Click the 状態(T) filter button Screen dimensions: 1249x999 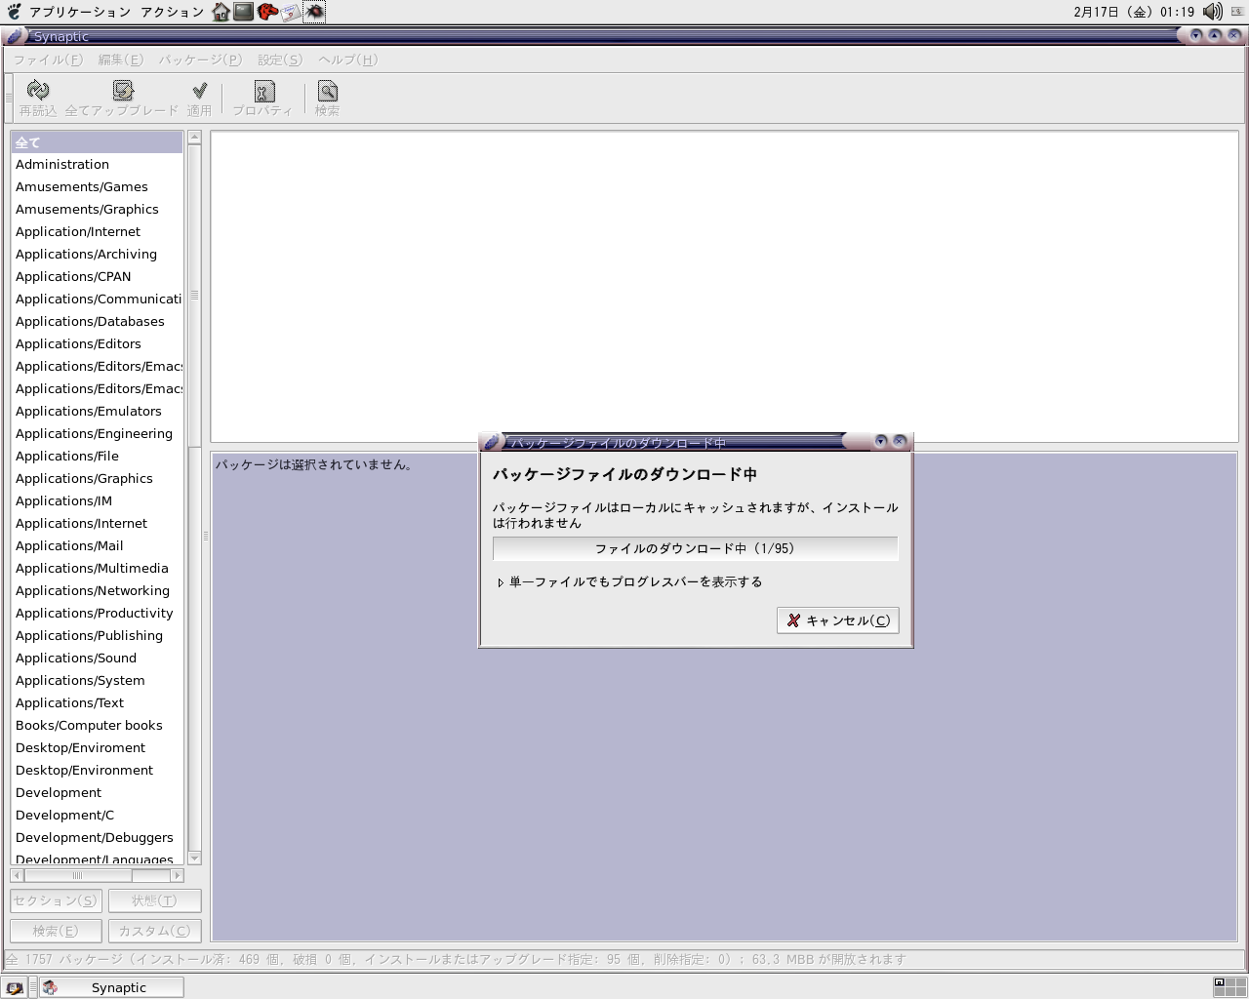click(x=154, y=900)
